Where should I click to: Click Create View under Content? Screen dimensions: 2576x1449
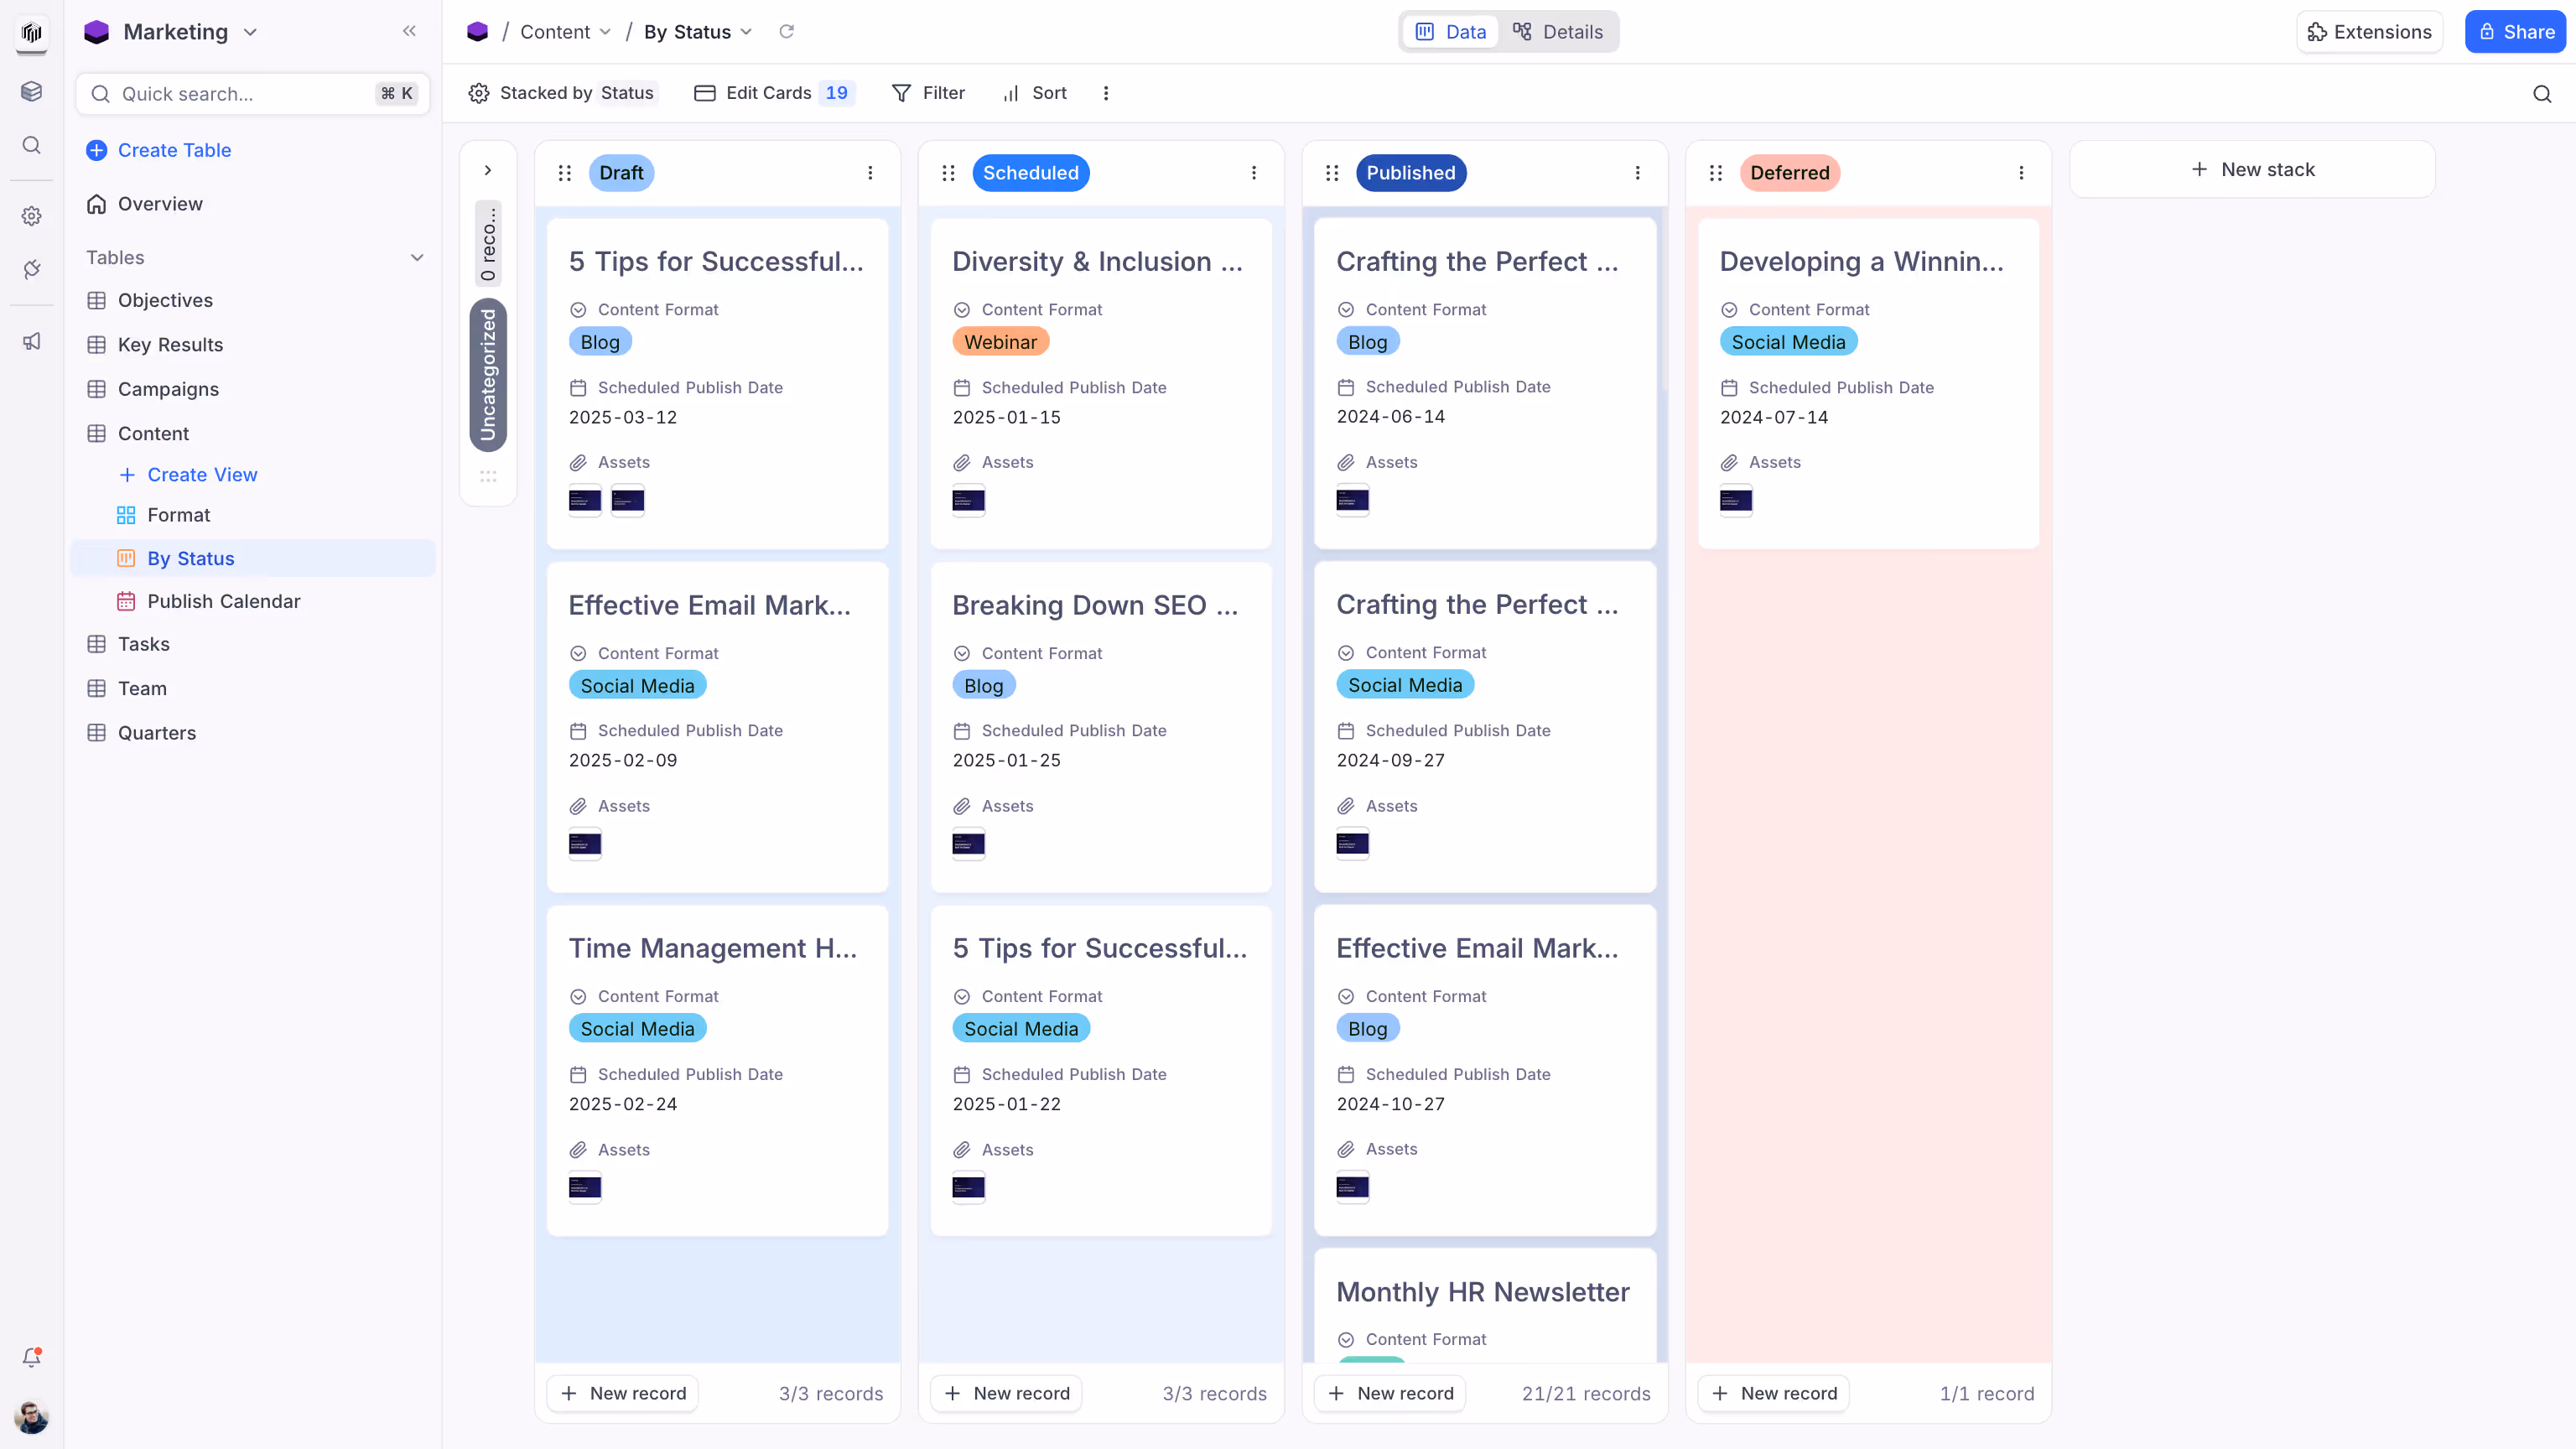188,475
